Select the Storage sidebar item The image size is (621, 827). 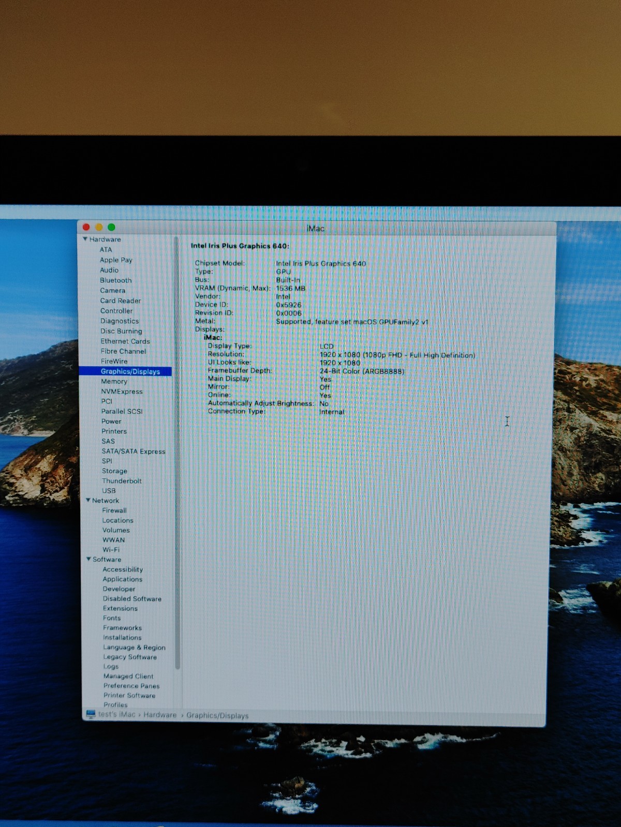pos(114,471)
